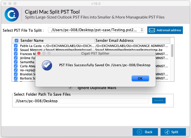The width and height of the screenshot is (191, 138).
Task: Select the Carla Atwy sender name
Action: tap(28, 66)
